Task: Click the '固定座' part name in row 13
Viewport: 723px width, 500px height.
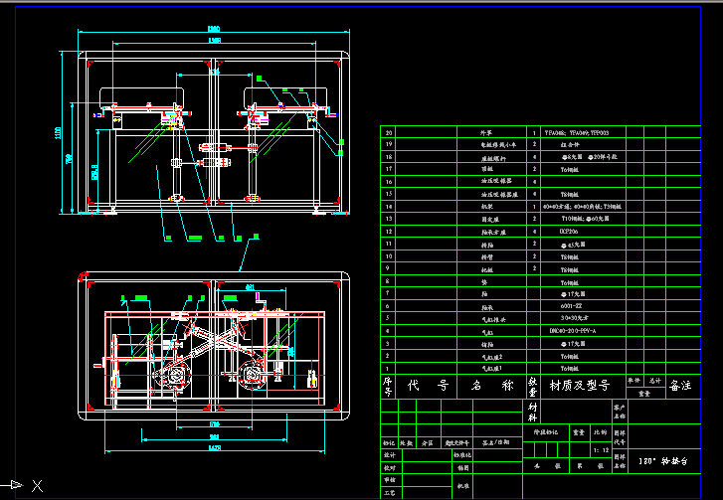Action: point(489,220)
